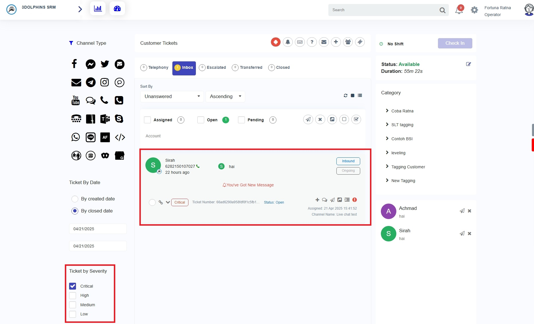Open the analytics chart icon in top bar
534x324 pixels.
click(x=98, y=9)
